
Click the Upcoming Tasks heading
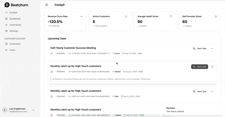click(57, 39)
